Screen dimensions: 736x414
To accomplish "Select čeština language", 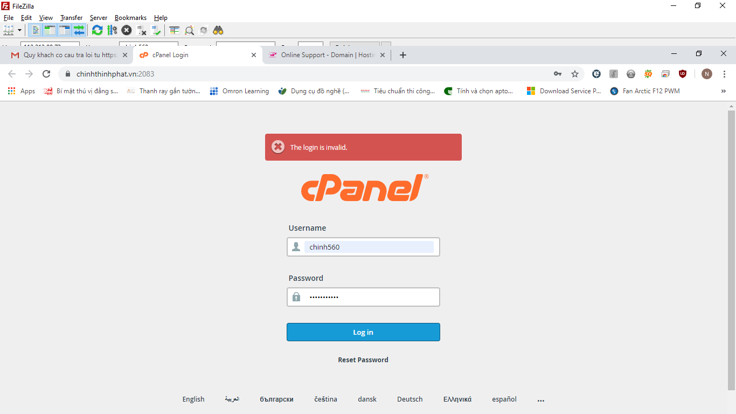I will (326, 399).
